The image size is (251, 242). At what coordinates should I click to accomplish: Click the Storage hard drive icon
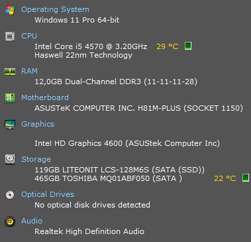point(10,159)
